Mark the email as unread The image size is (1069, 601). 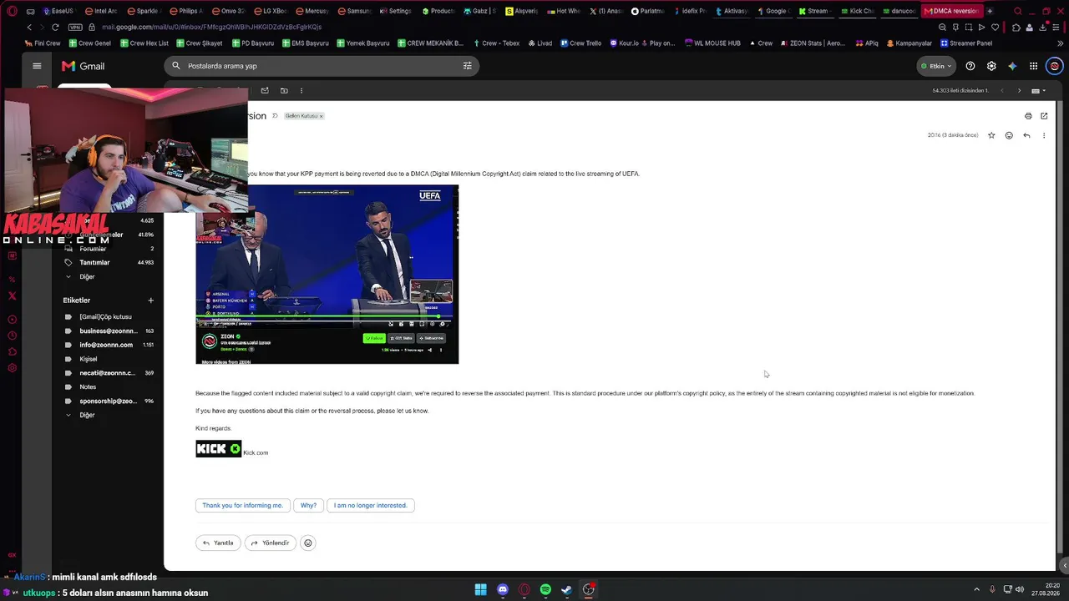265,90
